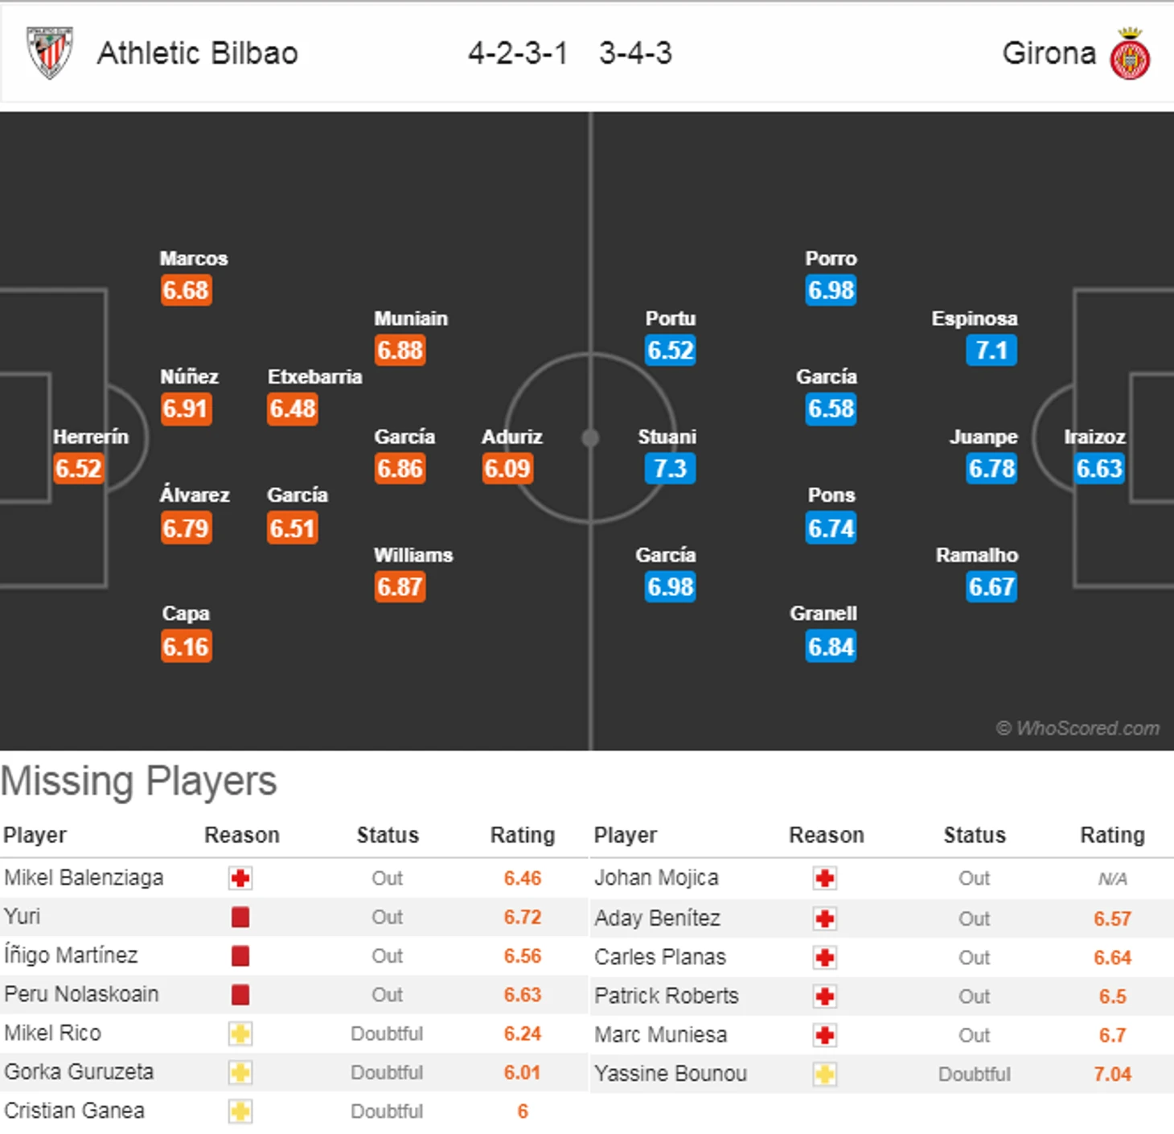Viewport: 1174px width, 1134px height.
Task: Click Yassine Bounou's yellow doubtful icon
Action: click(x=824, y=1074)
